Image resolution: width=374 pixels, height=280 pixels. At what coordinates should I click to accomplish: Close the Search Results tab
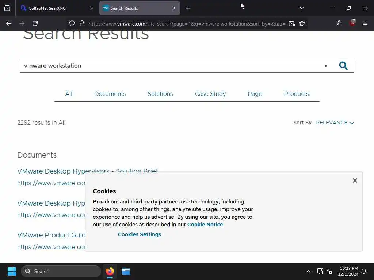[x=174, y=8]
